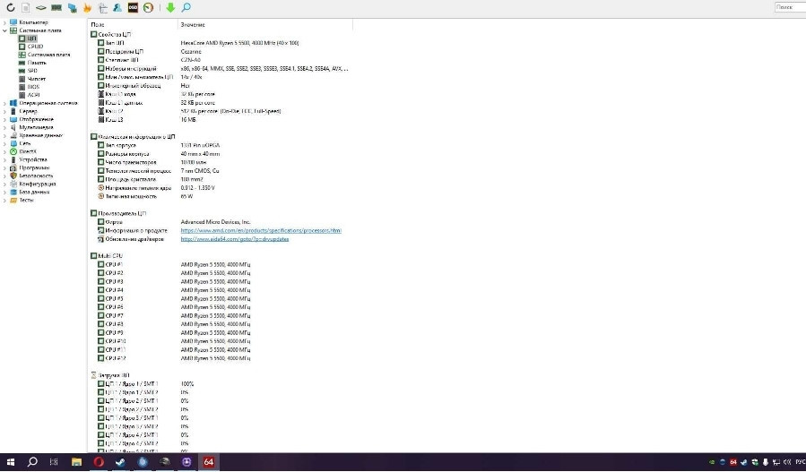
Task: Click the РУС language indicator
Action: [x=801, y=462]
